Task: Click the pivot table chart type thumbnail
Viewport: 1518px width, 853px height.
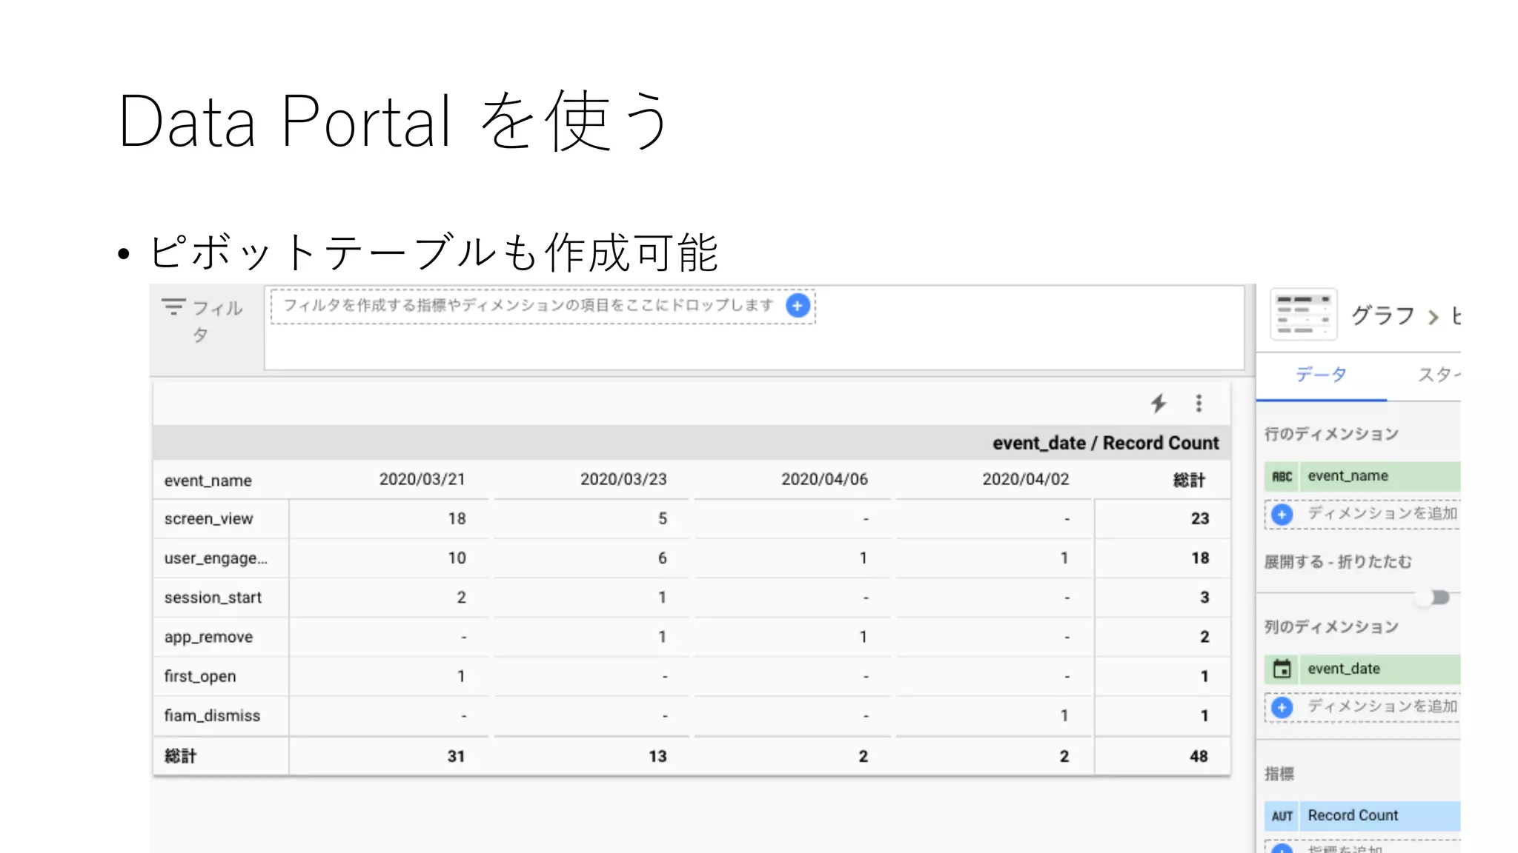Action: coord(1304,315)
